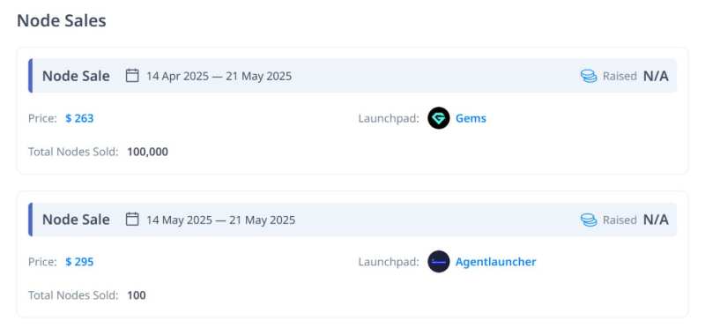Click first Node Sale card title
The height and width of the screenshot is (328, 705).
76,76
